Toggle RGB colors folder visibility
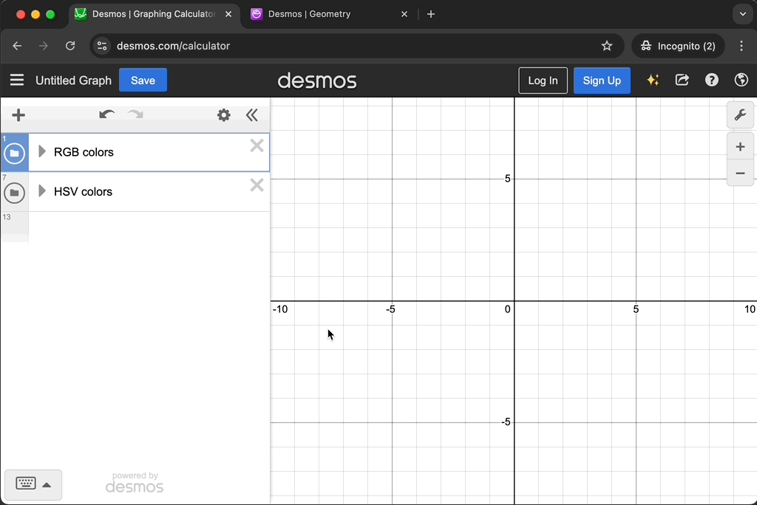 coord(14,154)
